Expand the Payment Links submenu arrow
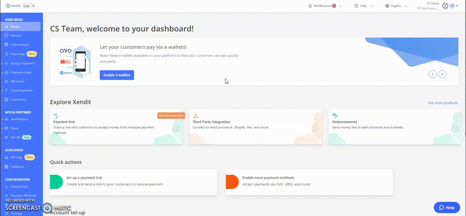Screen dimensions: 466x216 point(2,73)
